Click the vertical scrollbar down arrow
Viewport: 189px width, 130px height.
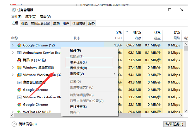(x=186, y=111)
